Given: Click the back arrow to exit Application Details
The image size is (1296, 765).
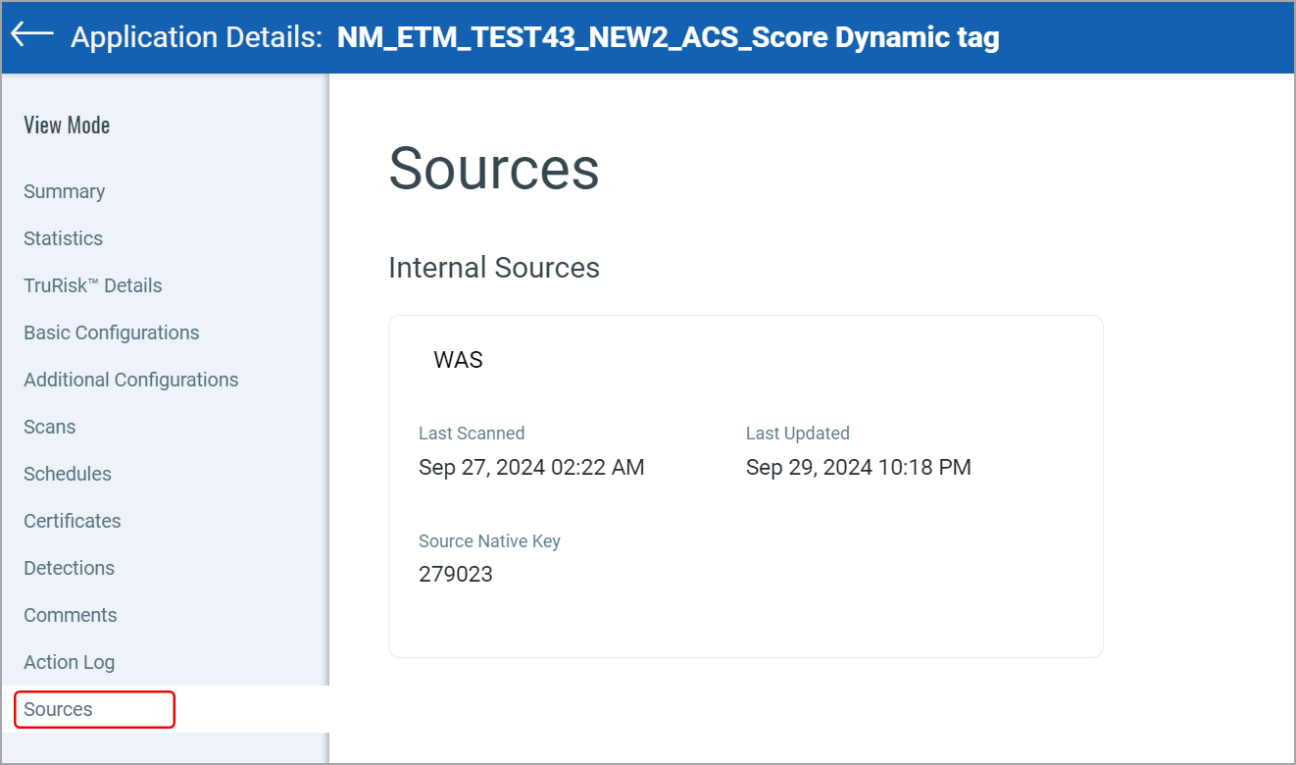Looking at the screenshot, I should pyautogui.click(x=30, y=35).
